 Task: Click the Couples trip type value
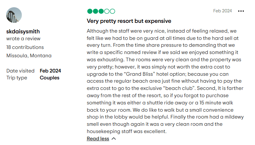(x=50, y=78)
